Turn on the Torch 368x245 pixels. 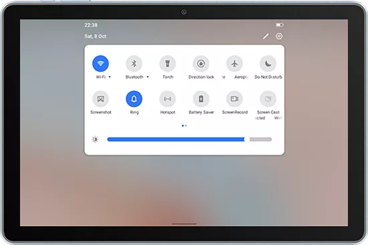tap(167, 64)
